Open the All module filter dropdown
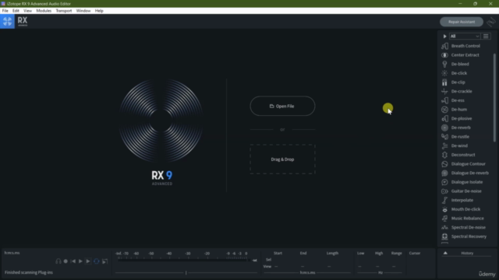The image size is (499, 280). coord(465,37)
